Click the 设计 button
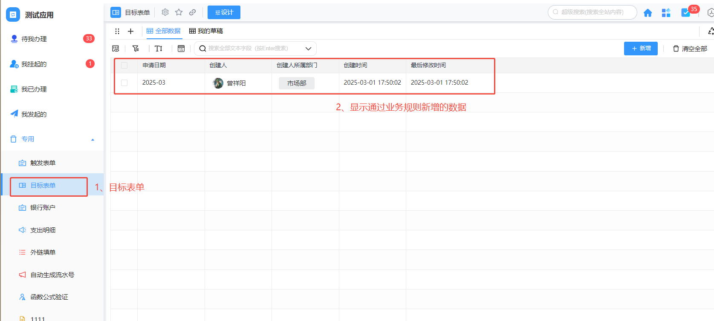714x321 pixels. pyautogui.click(x=224, y=12)
